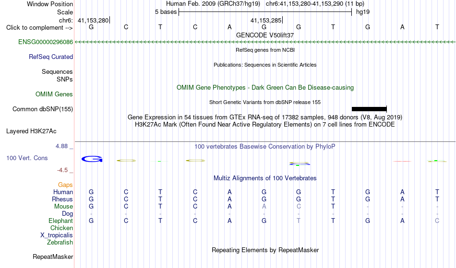
Task: Click the faded C in Elephant row
Action: point(437,221)
